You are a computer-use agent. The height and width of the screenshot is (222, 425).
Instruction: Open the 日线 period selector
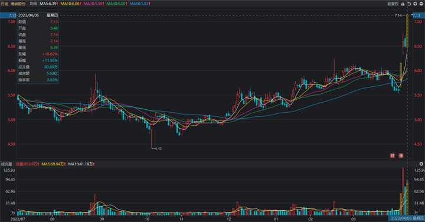point(5,4)
